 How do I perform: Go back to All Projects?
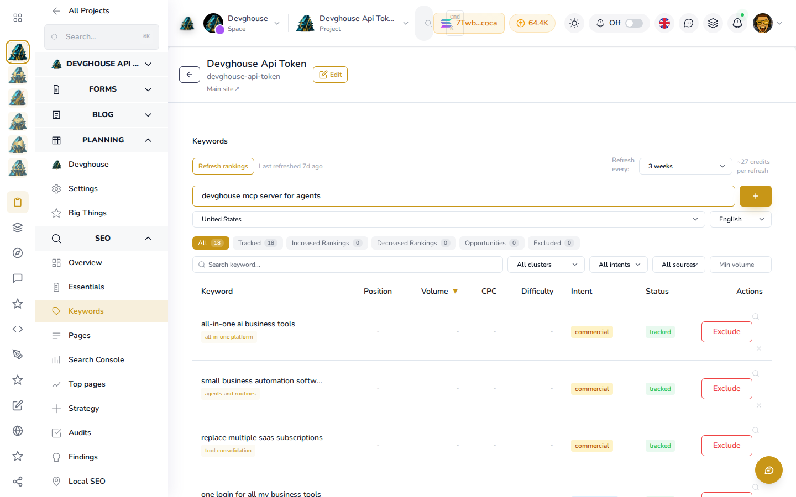tap(81, 11)
